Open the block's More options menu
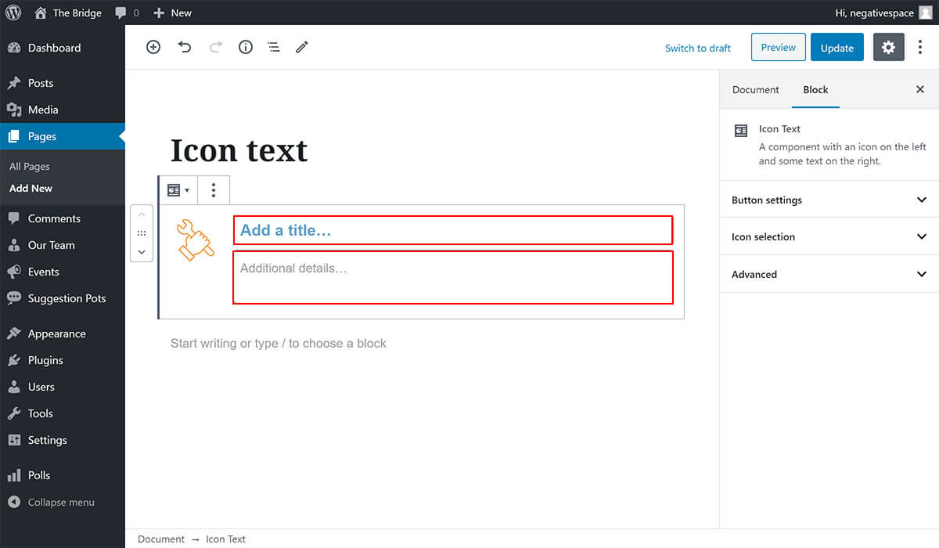 pos(214,190)
